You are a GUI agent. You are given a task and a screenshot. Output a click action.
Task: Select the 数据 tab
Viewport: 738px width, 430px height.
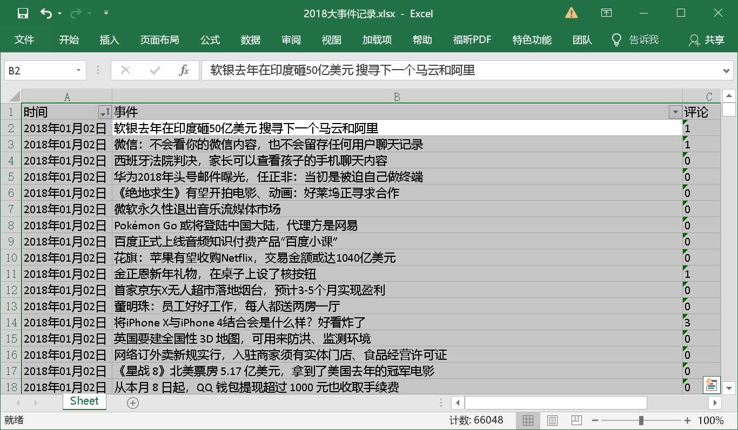(x=251, y=39)
